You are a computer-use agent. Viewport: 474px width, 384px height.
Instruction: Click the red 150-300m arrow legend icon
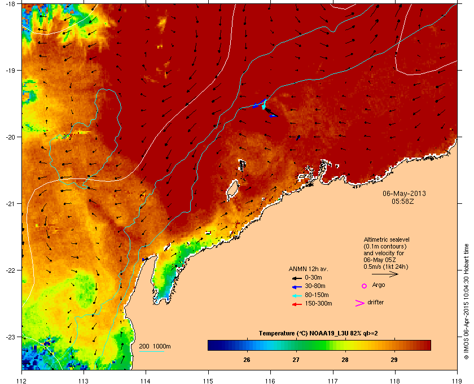pos(297,304)
